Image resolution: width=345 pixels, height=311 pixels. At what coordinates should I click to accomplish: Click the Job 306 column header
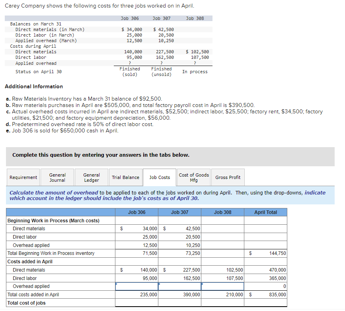(x=136, y=212)
